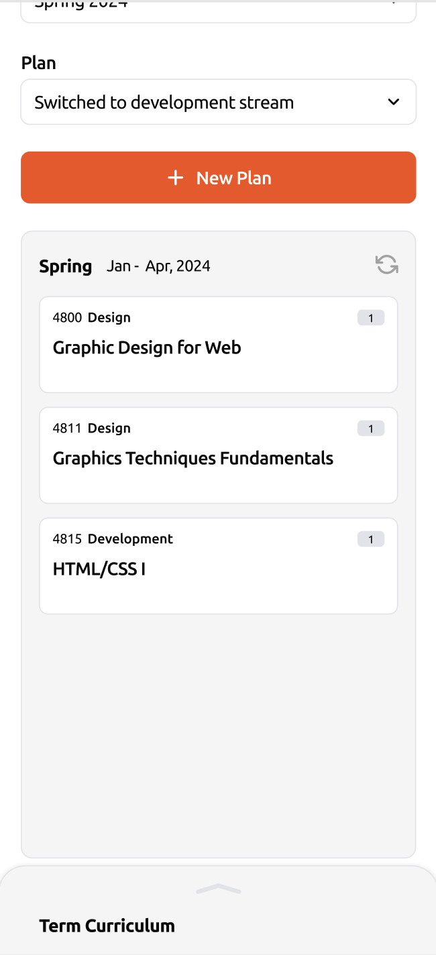Click the 4800 Design course label
This screenshot has width=436, height=955.
91,317
